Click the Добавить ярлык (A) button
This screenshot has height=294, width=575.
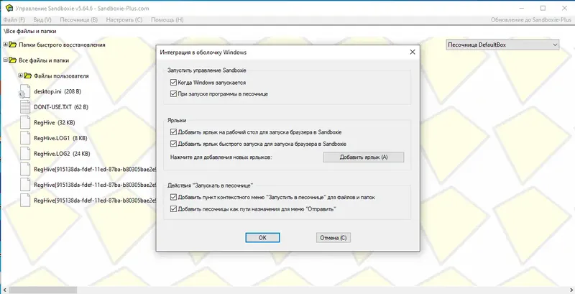[x=364, y=157]
